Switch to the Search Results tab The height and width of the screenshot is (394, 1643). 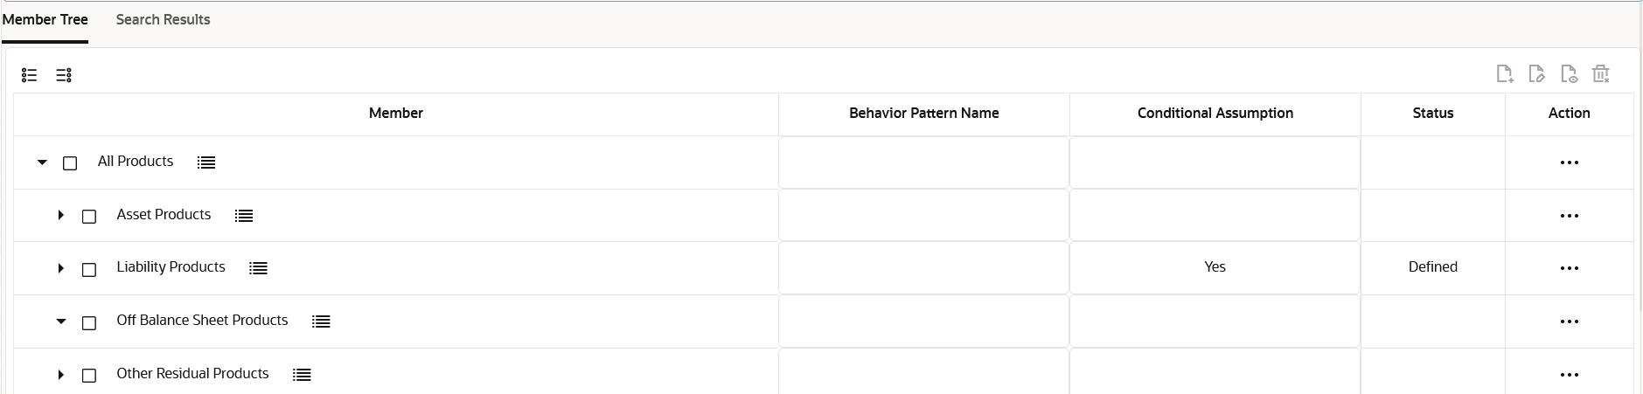click(164, 19)
